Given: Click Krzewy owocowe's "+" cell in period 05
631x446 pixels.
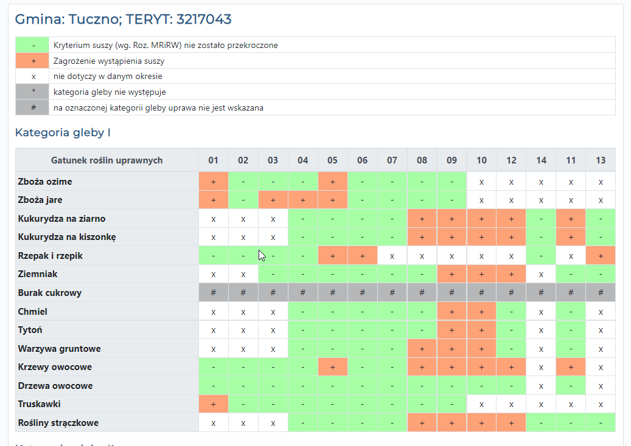Looking at the screenshot, I should (x=332, y=368).
